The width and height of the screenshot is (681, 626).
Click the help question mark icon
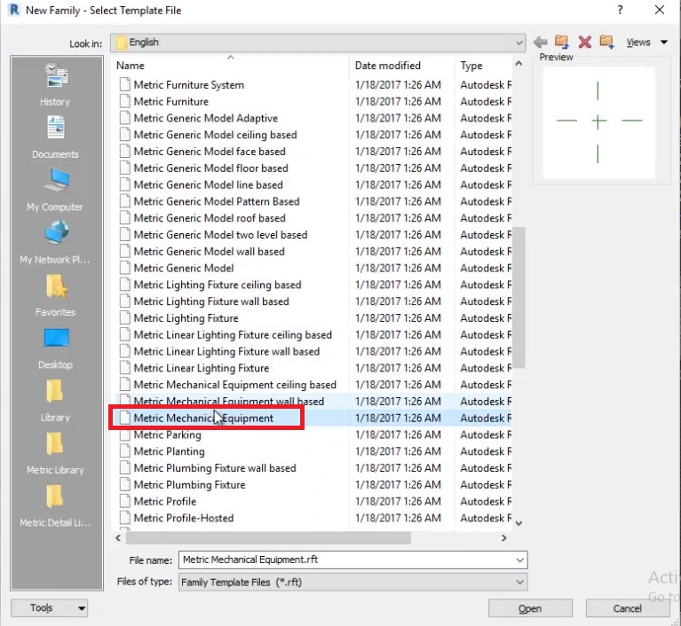[x=621, y=10]
